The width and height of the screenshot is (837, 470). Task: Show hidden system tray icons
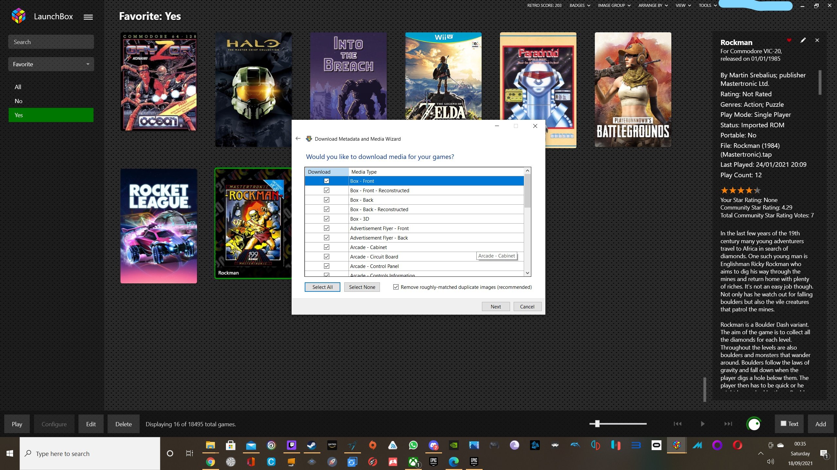coord(761,453)
